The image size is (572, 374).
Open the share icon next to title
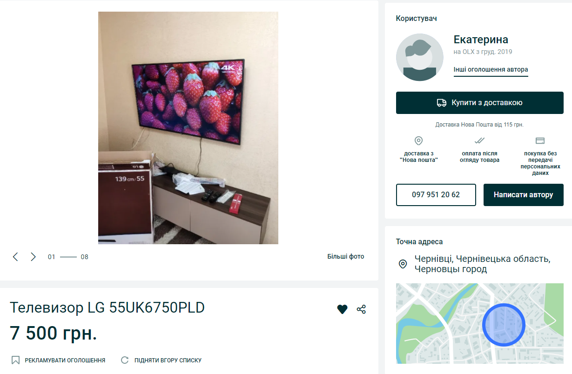(361, 309)
